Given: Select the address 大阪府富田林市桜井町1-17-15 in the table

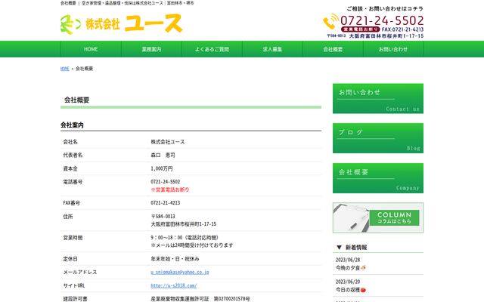Looking at the screenshot, I should [183, 224].
